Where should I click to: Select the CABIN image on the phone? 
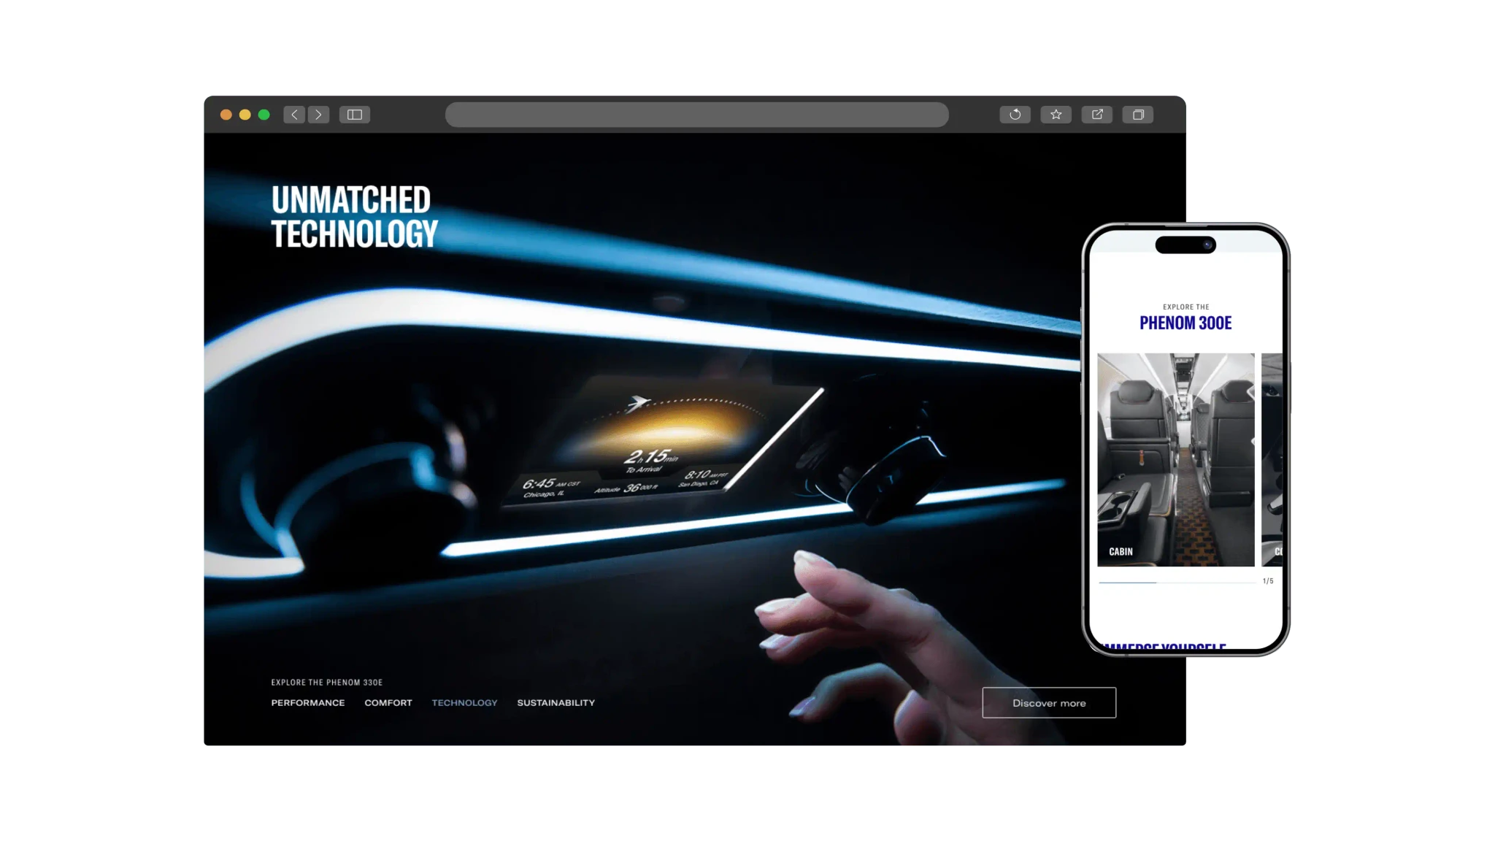tap(1175, 458)
